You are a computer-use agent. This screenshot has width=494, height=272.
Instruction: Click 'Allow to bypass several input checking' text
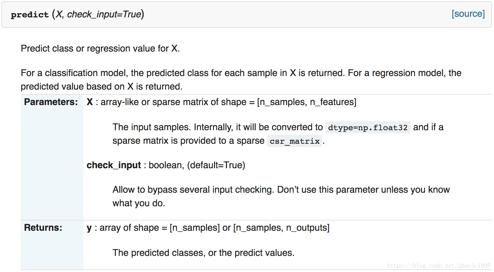click(x=193, y=189)
